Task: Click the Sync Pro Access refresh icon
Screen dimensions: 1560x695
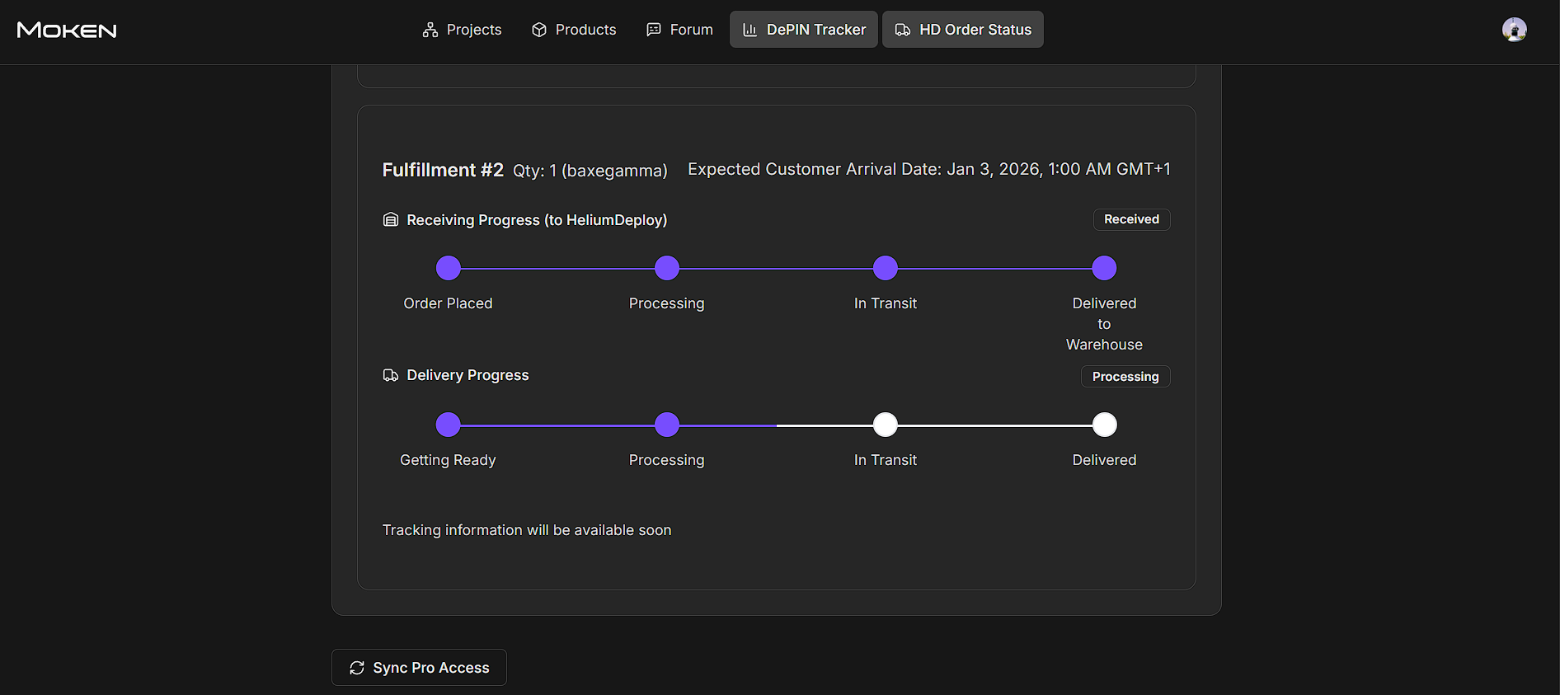Action: 357,668
